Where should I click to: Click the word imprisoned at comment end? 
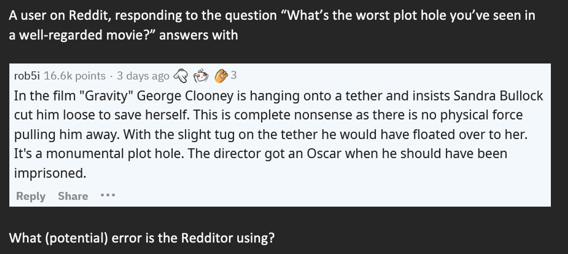(x=50, y=173)
